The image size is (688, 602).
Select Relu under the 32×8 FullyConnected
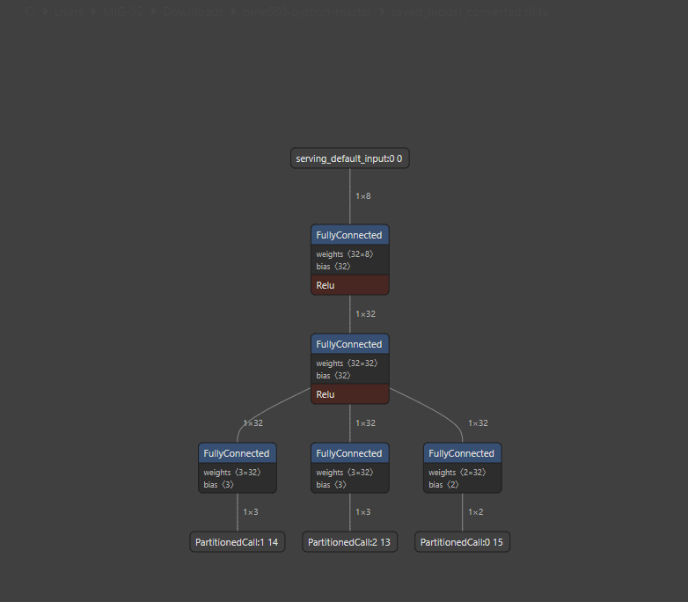click(349, 285)
